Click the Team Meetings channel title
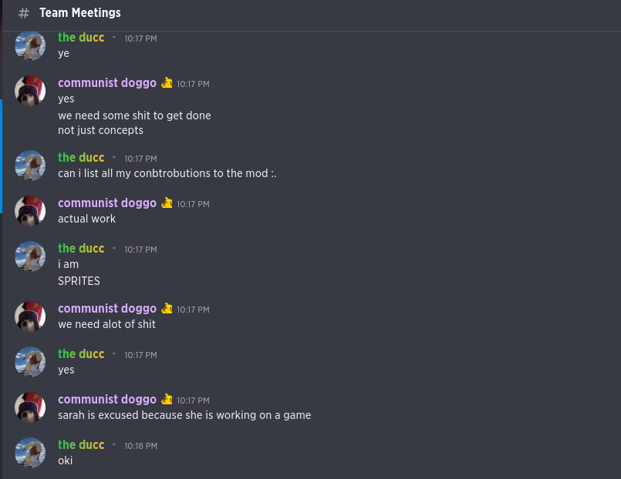This screenshot has height=479, width=621. coord(80,12)
